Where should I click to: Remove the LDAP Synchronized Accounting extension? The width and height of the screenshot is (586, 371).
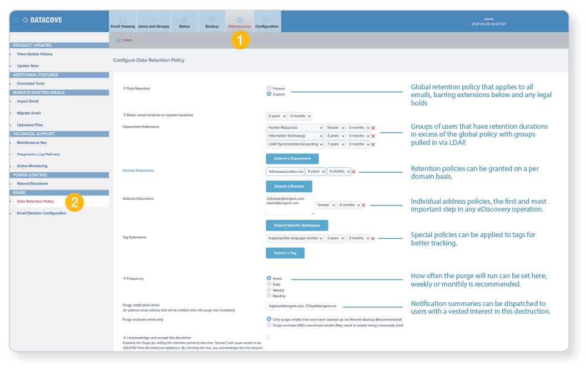click(373, 144)
